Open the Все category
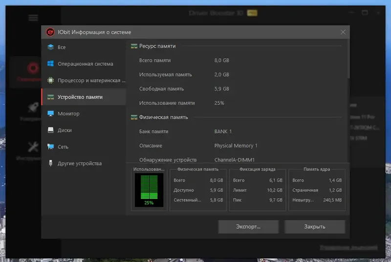The height and width of the screenshot is (262, 391). click(84, 47)
